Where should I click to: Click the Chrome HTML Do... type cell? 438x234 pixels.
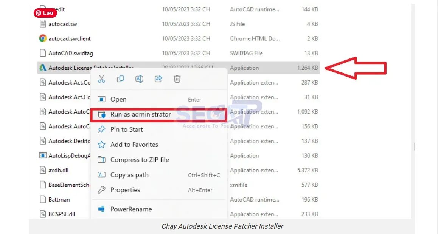point(255,38)
